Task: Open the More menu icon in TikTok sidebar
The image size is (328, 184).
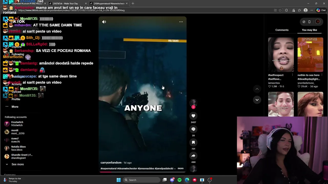Action: (7, 107)
